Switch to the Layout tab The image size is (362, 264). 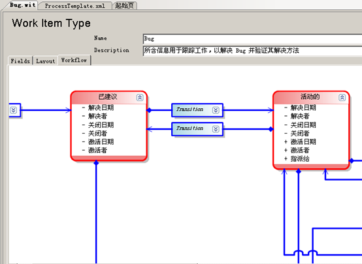tap(46, 61)
